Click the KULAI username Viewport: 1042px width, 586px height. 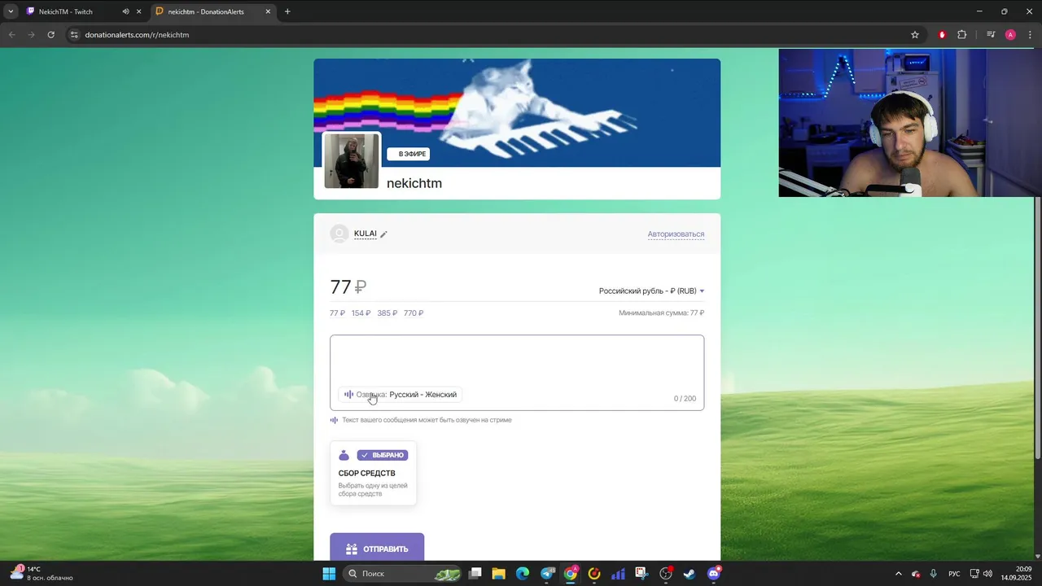click(365, 234)
